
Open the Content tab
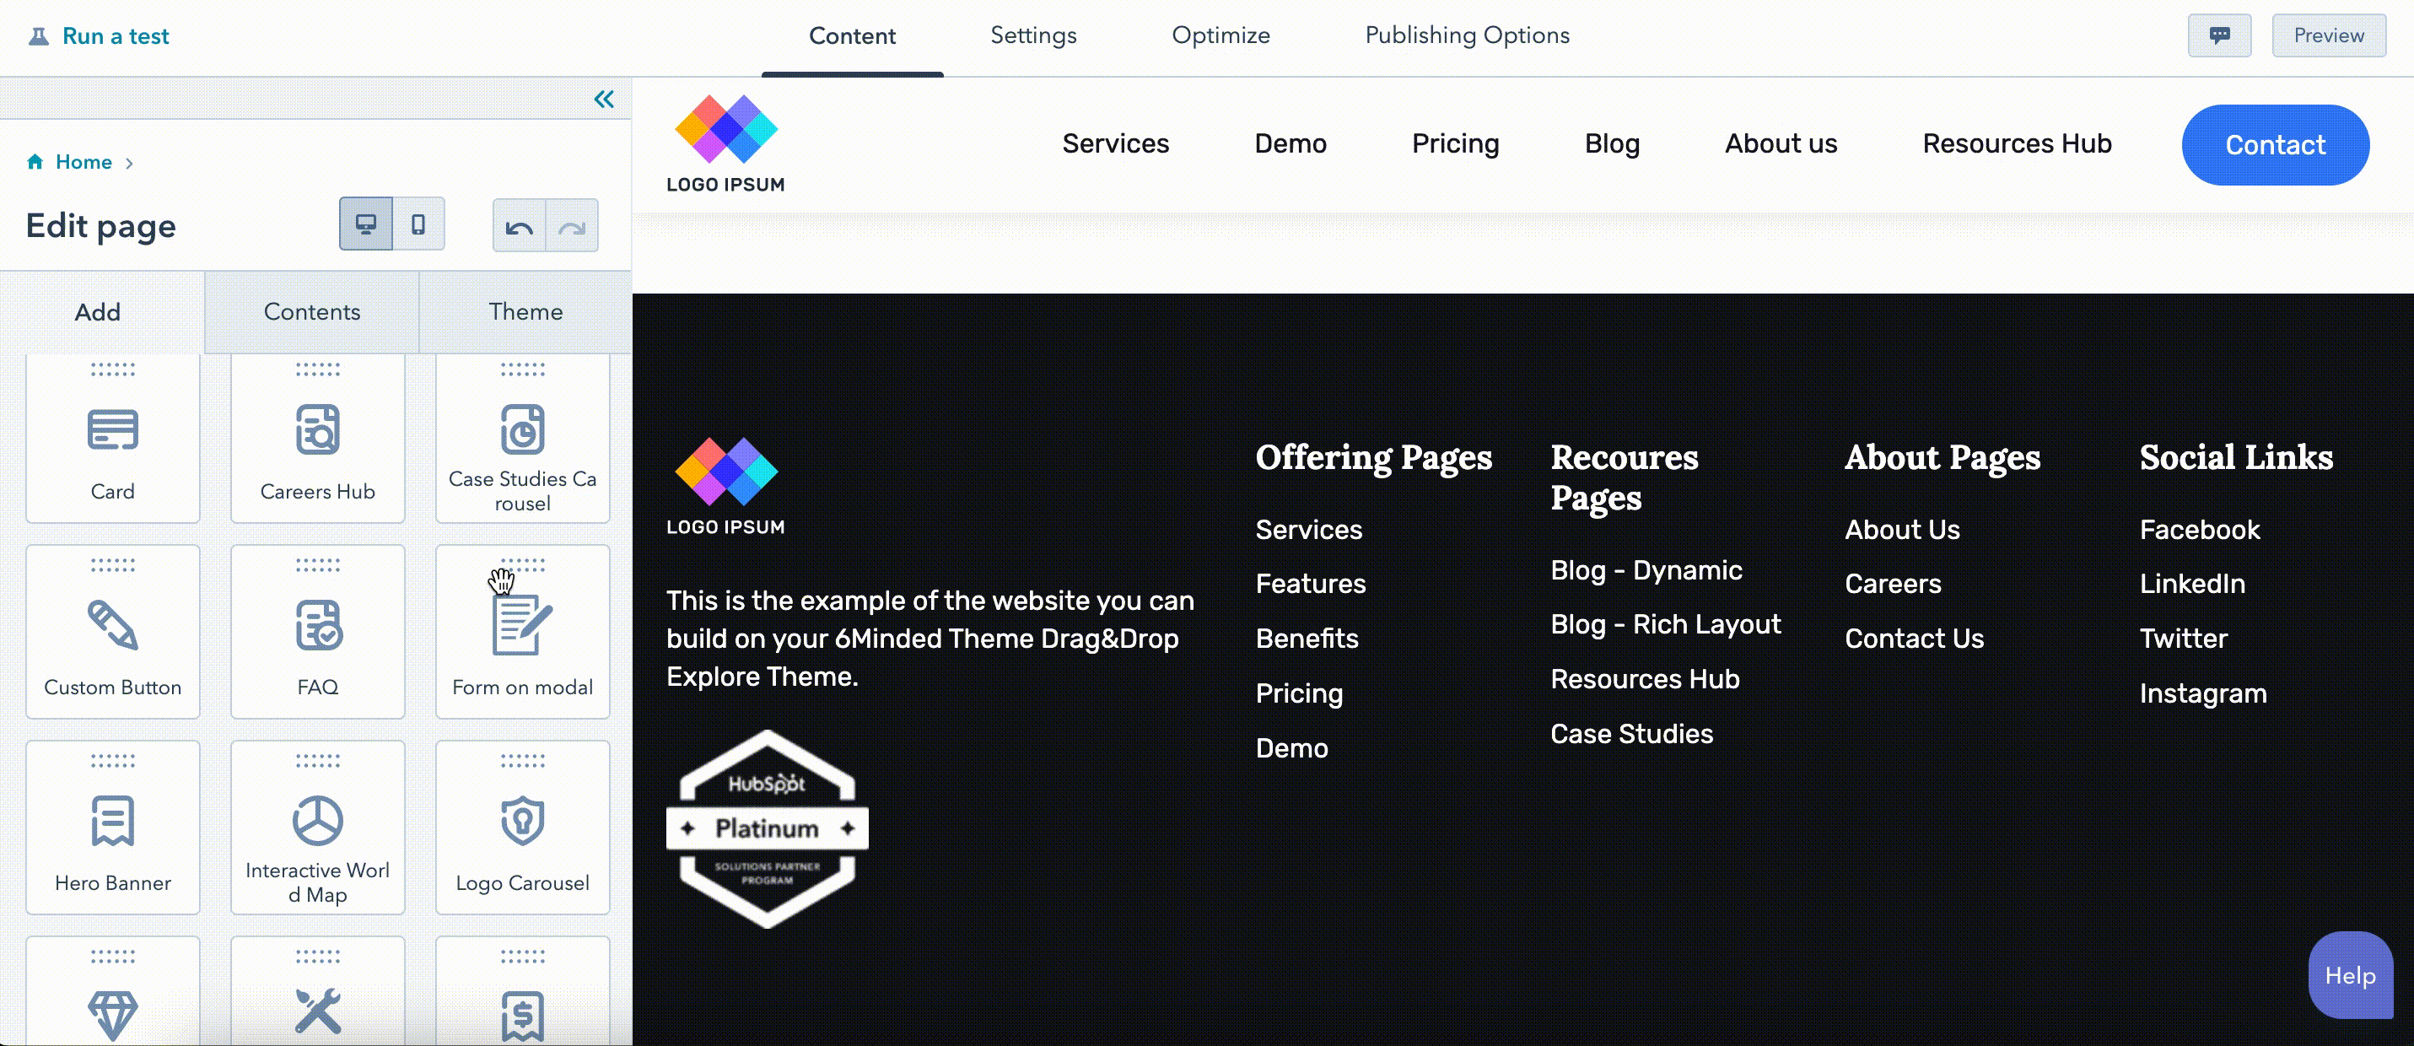[852, 35]
